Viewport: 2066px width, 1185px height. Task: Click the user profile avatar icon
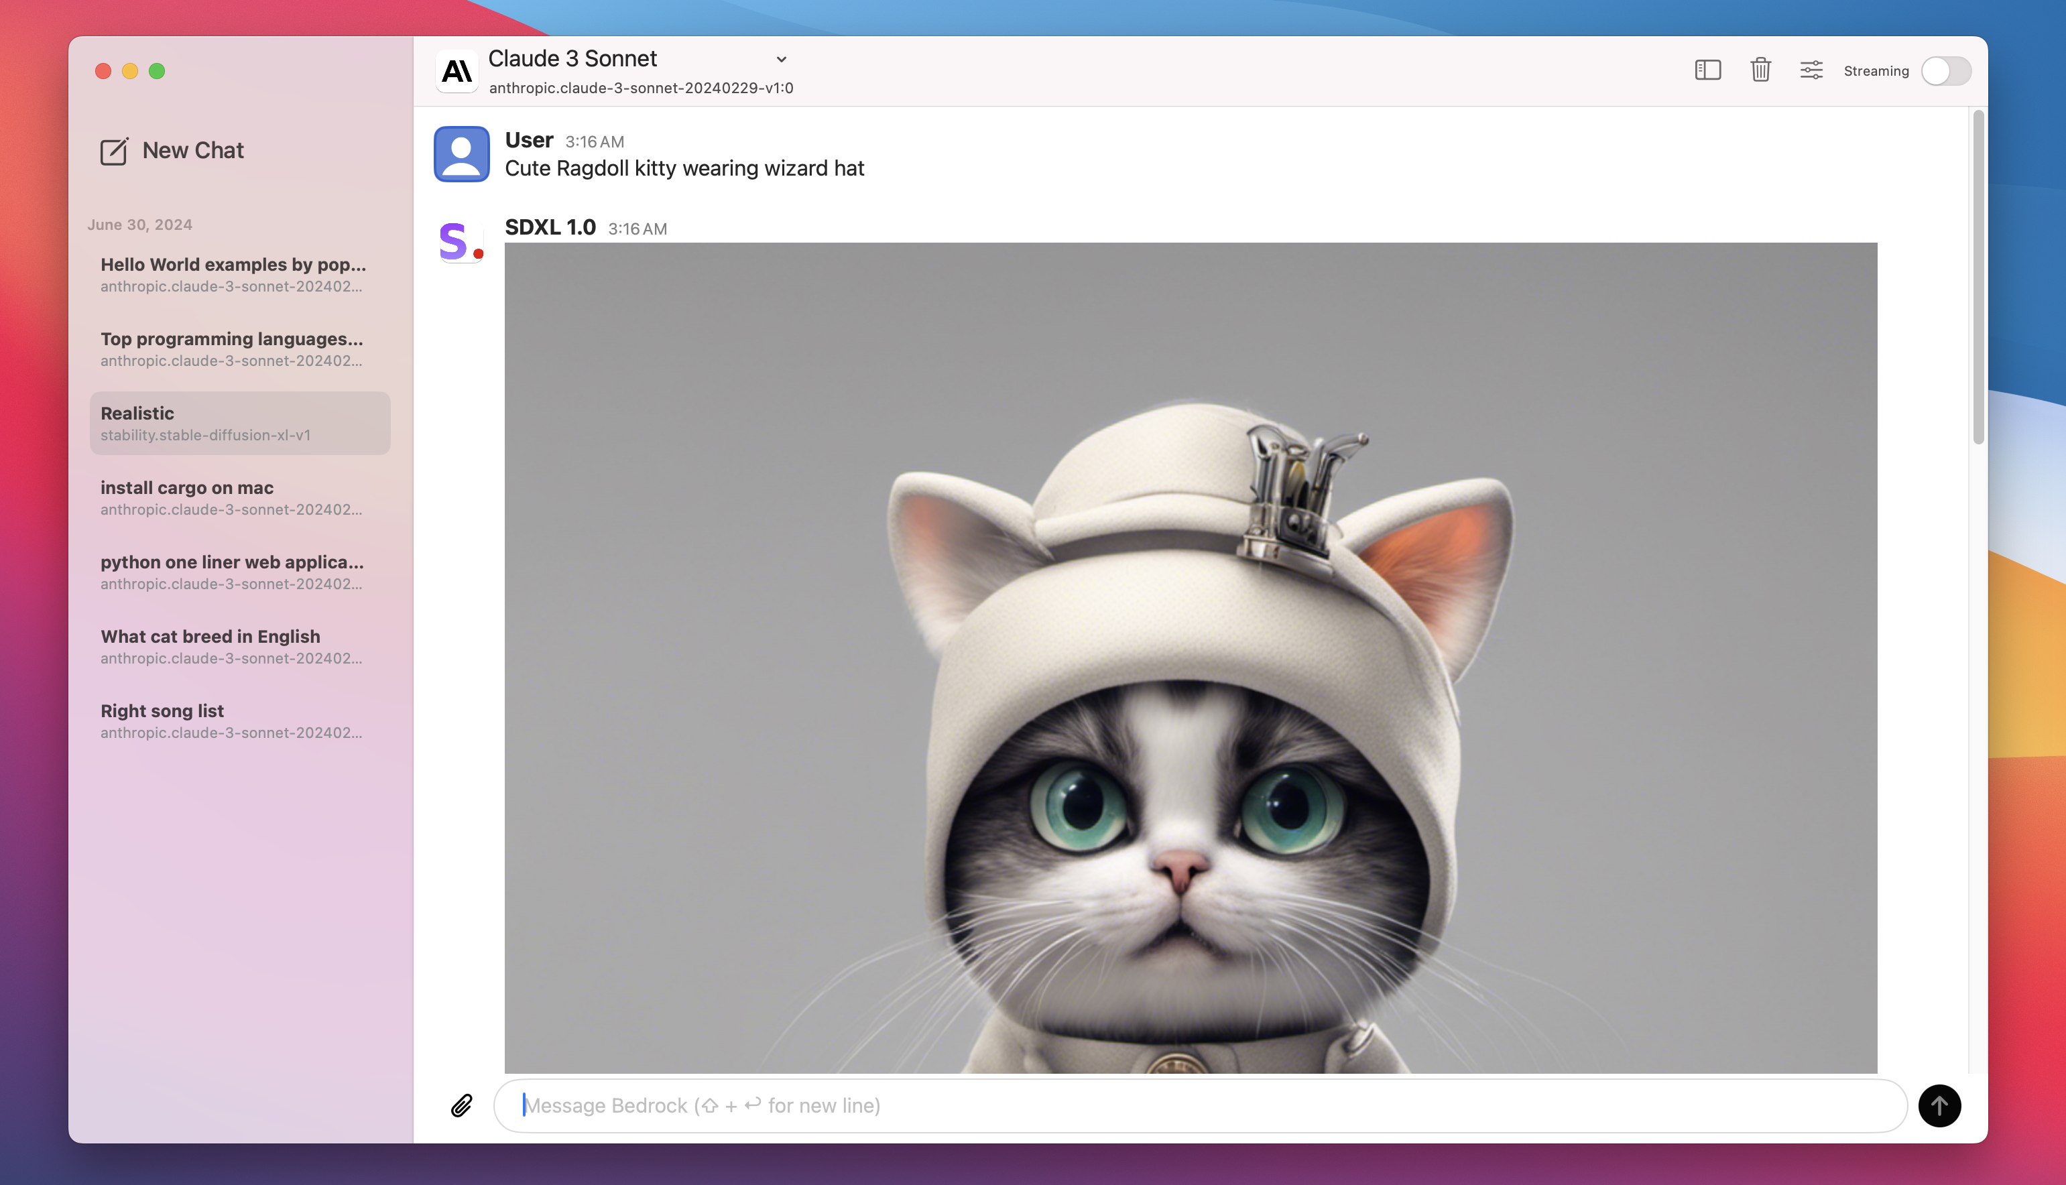coord(461,152)
